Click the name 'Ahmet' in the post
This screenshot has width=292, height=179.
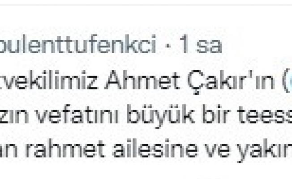[x=142, y=80]
